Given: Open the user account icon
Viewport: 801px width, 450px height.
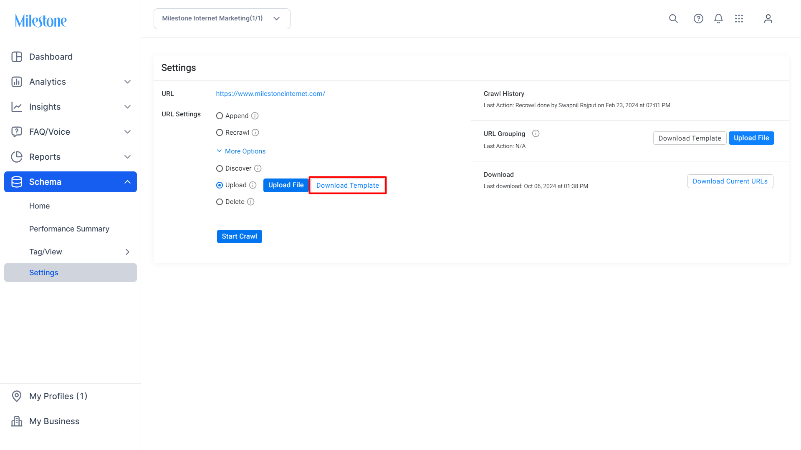Looking at the screenshot, I should click(768, 18).
